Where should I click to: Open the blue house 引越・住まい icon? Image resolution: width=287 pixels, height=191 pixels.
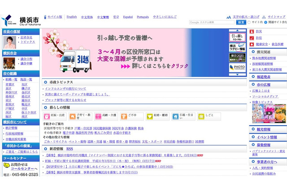click(175, 117)
